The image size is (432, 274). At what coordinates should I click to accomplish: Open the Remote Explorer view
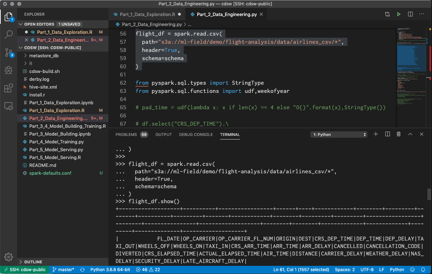pos(9,106)
